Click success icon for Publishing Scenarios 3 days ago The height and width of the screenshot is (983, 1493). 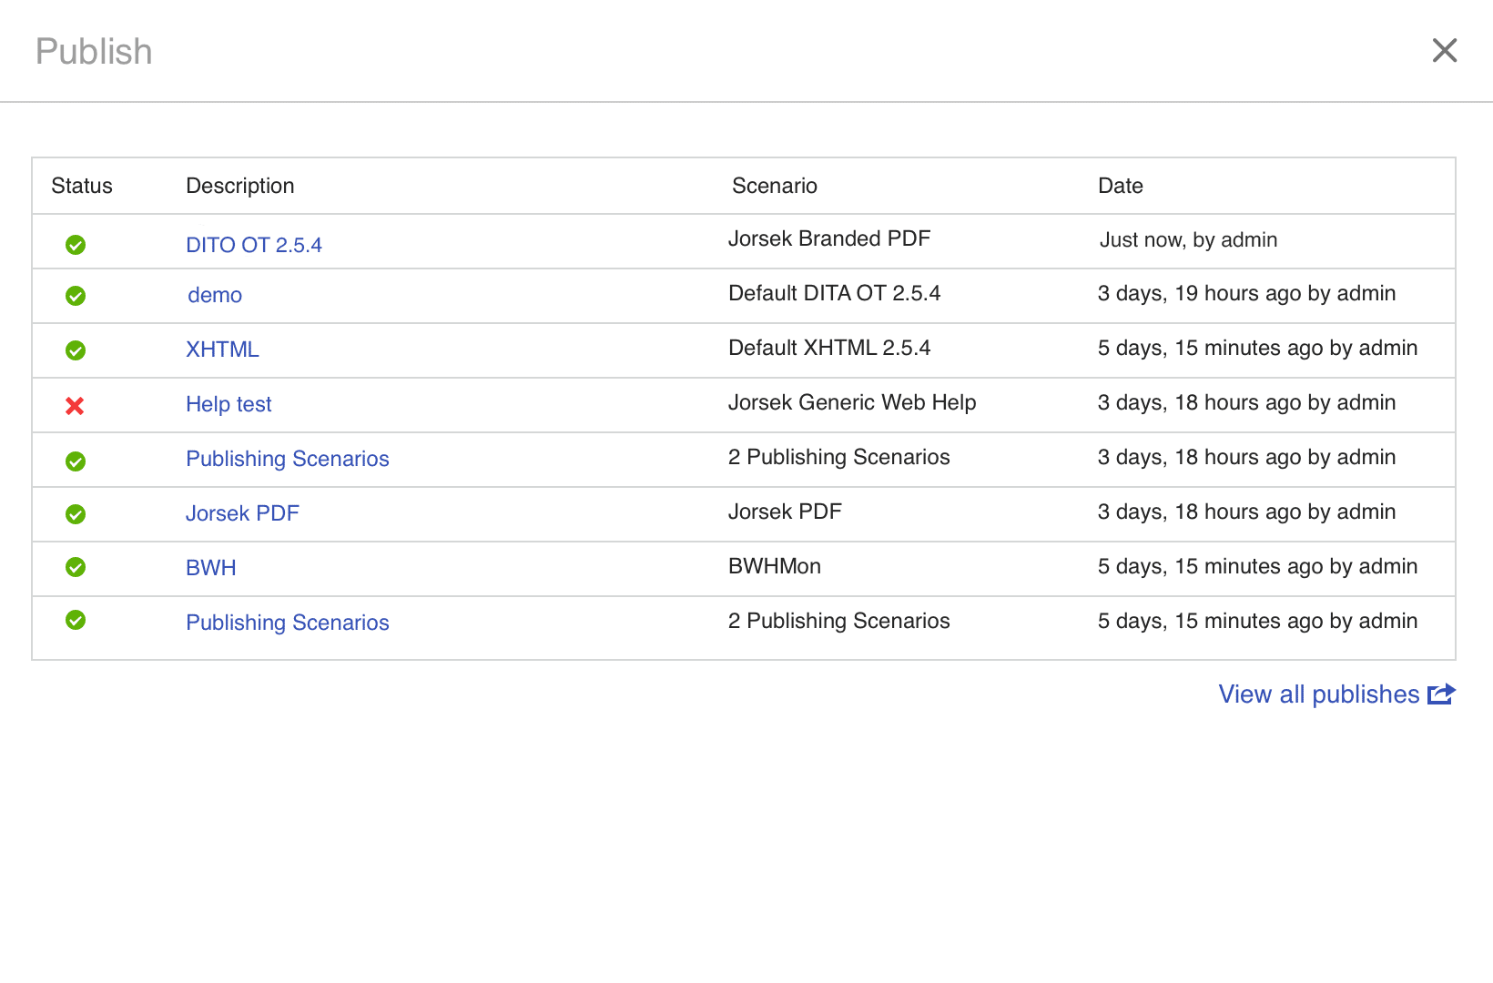(x=76, y=461)
